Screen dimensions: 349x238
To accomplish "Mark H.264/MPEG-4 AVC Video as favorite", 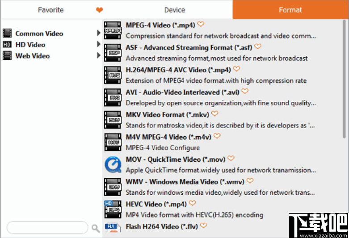I will [236, 68].
